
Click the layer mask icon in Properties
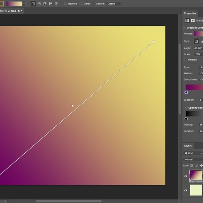click(x=192, y=21)
